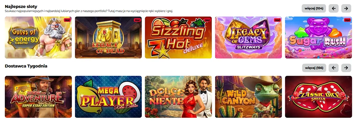Launch Mega Player Retro Edition game
359x123 pixels.
108,97
